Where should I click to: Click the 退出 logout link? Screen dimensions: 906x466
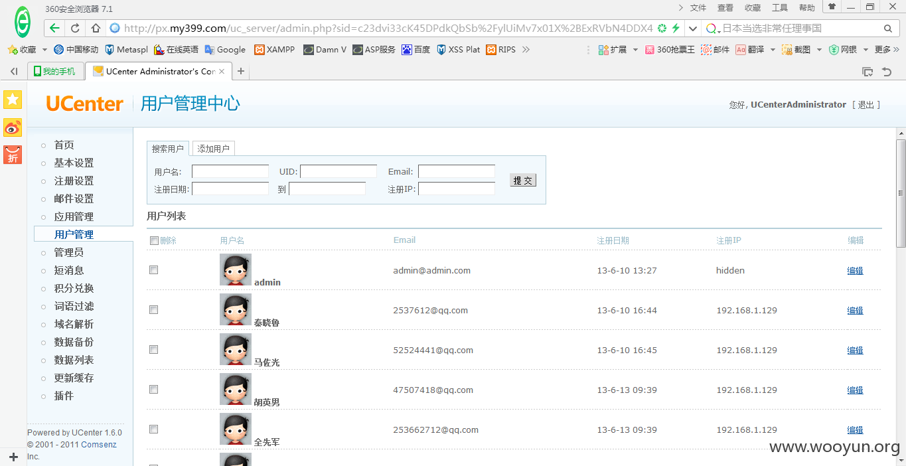(x=866, y=105)
